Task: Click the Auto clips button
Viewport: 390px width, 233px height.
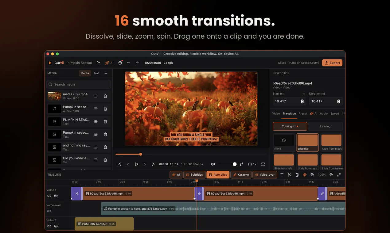Action: (x=218, y=175)
